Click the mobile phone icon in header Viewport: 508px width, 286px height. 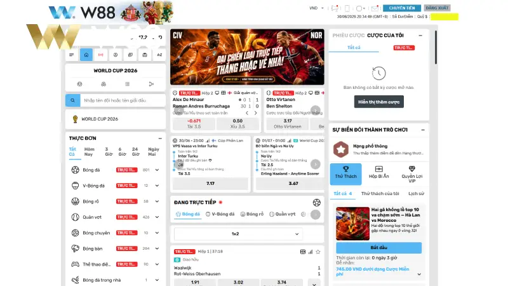(347, 8)
